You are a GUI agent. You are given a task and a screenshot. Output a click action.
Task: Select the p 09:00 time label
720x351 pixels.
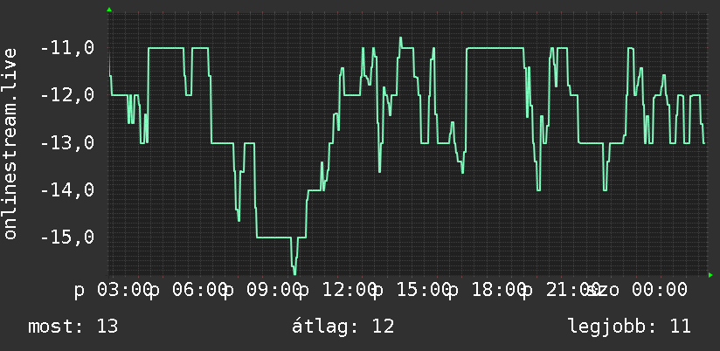tap(263, 291)
